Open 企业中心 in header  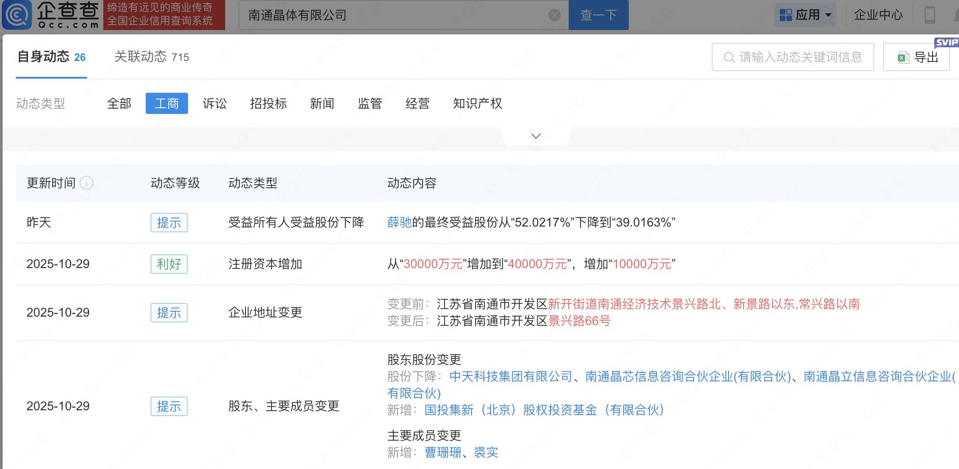point(878,15)
